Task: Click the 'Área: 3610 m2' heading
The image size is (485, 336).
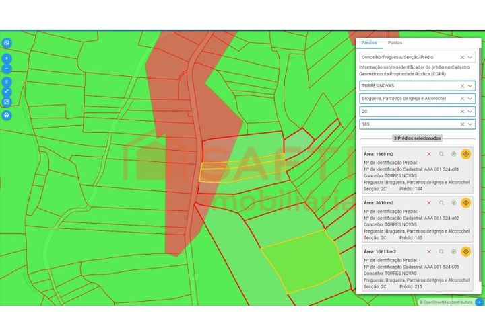Action: [x=379, y=203]
